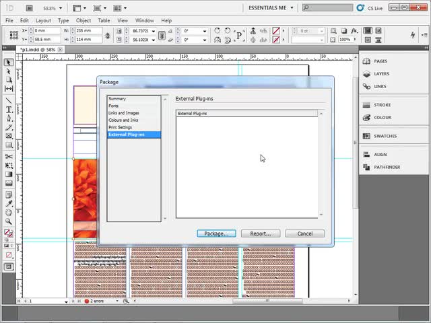Open the Window menu
Viewport: 431px width, 323px height.
coord(144,21)
